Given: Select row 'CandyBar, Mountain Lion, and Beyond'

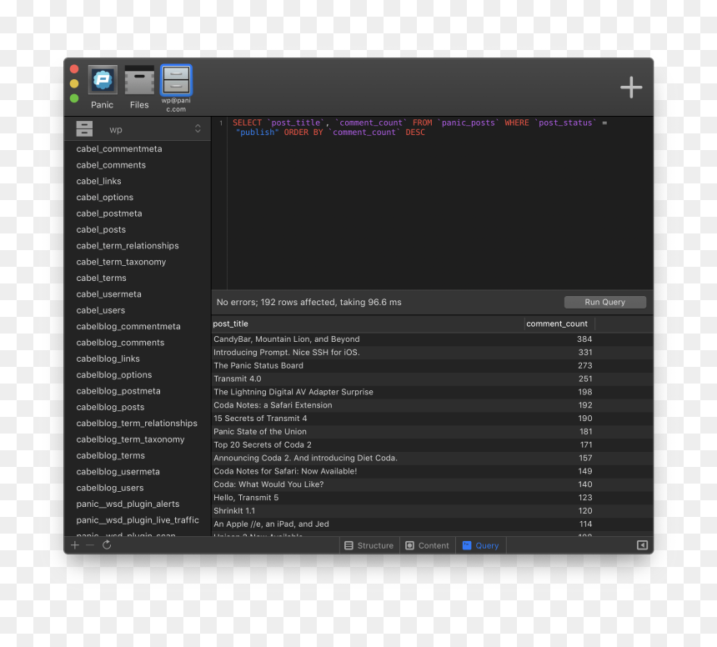Looking at the screenshot, I should coord(432,339).
